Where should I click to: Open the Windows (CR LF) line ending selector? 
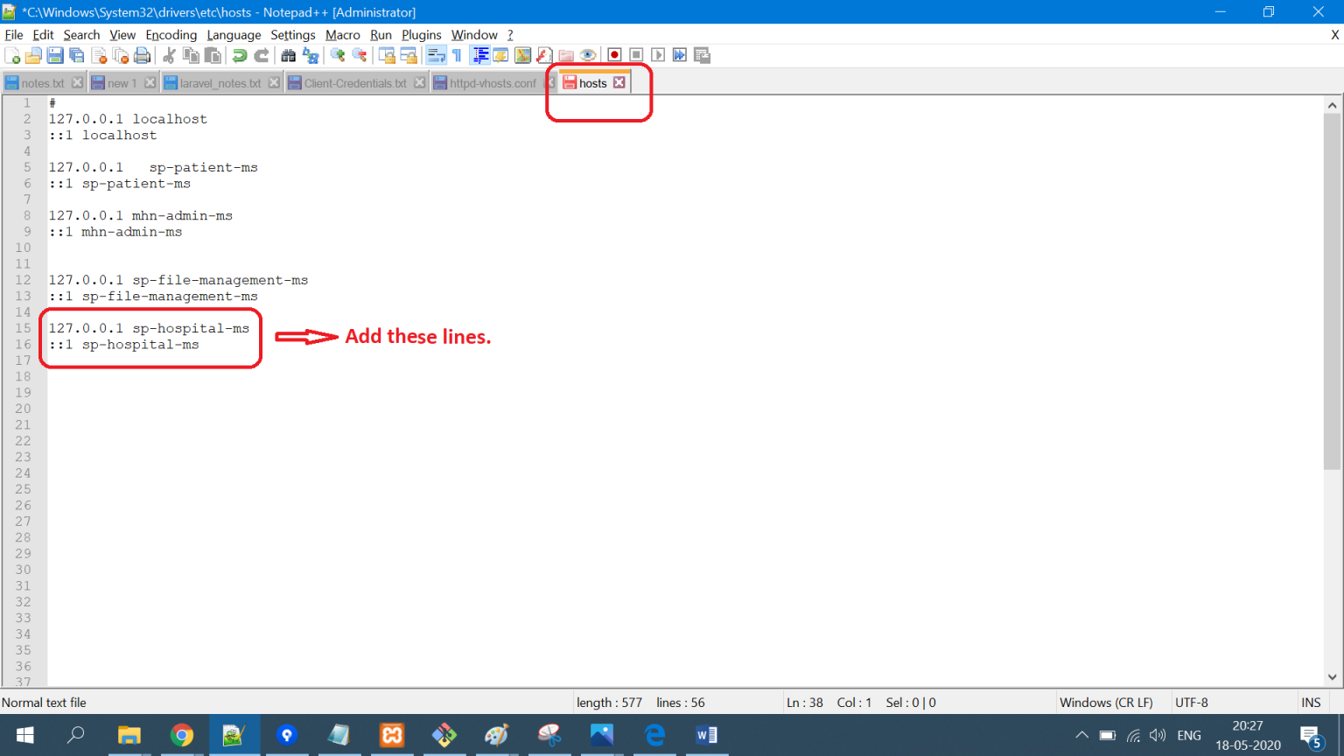(x=1106, y=703)
